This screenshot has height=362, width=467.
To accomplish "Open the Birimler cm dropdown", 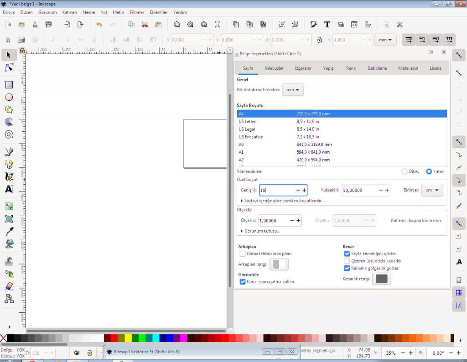I will [x=432, y=190].
